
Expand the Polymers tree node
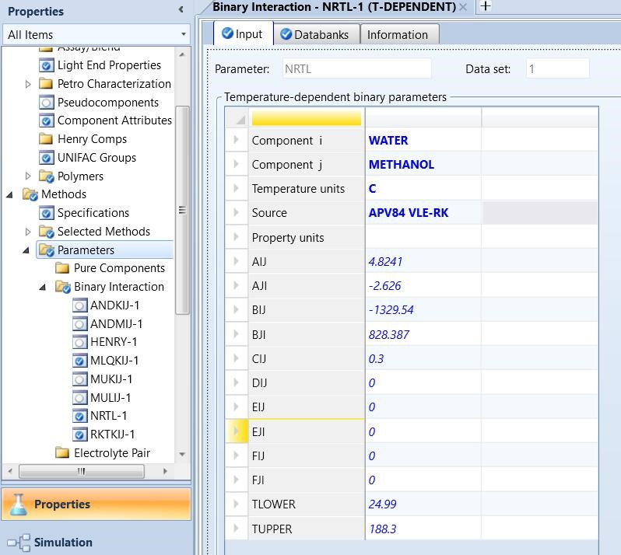(x=29, y=176)
